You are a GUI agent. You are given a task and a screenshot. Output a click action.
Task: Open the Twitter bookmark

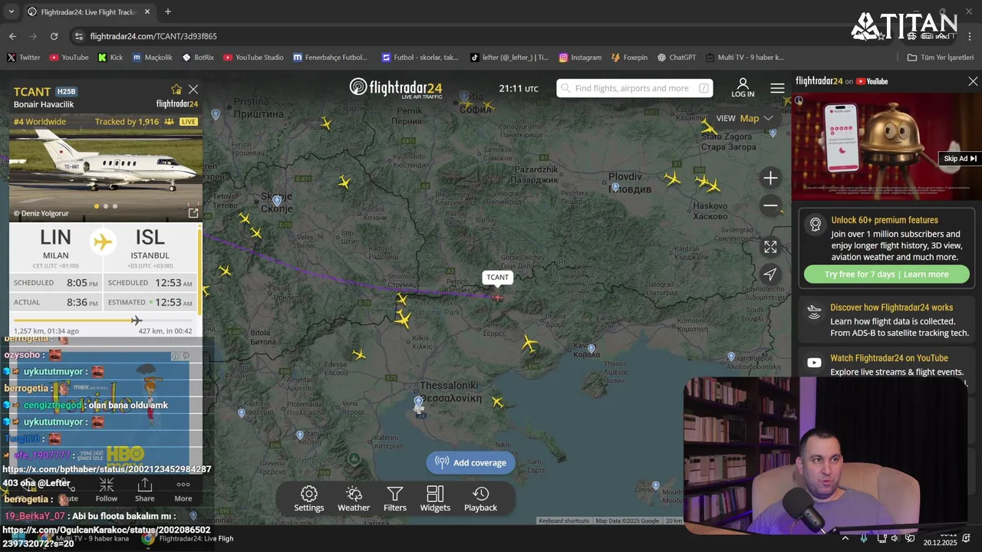tap(23, 58)
